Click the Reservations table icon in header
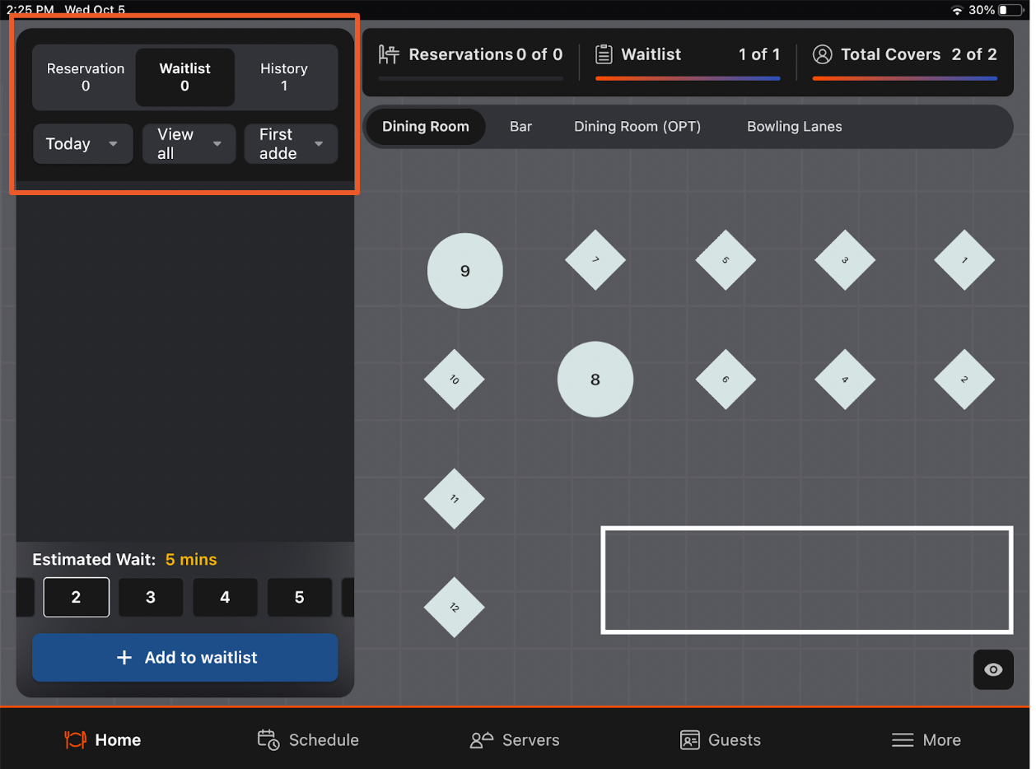Image resolution: width=1036 pixels, height=769 pixels. click(389, 54)
